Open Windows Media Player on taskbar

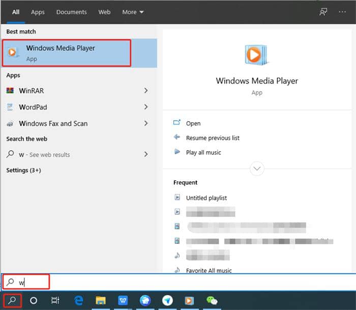click(189, 300)
